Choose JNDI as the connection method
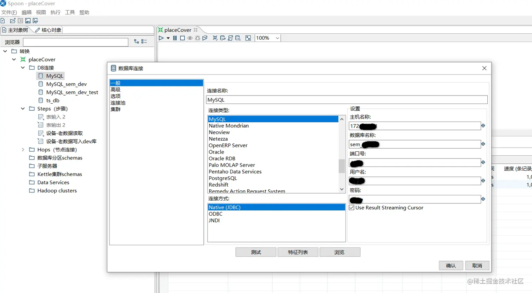The width and height of the screenshot is (532, 293). coord(214,220)
